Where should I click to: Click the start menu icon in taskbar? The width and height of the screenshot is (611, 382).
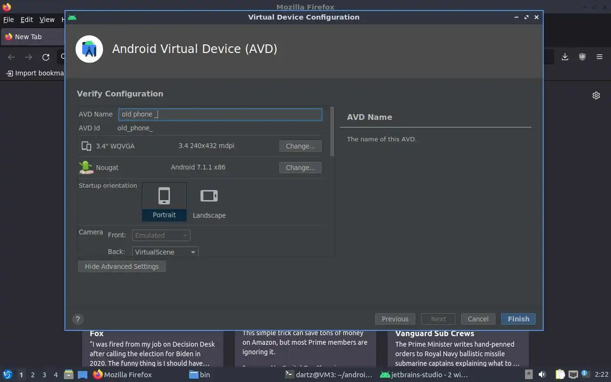[x=8, y=374]
